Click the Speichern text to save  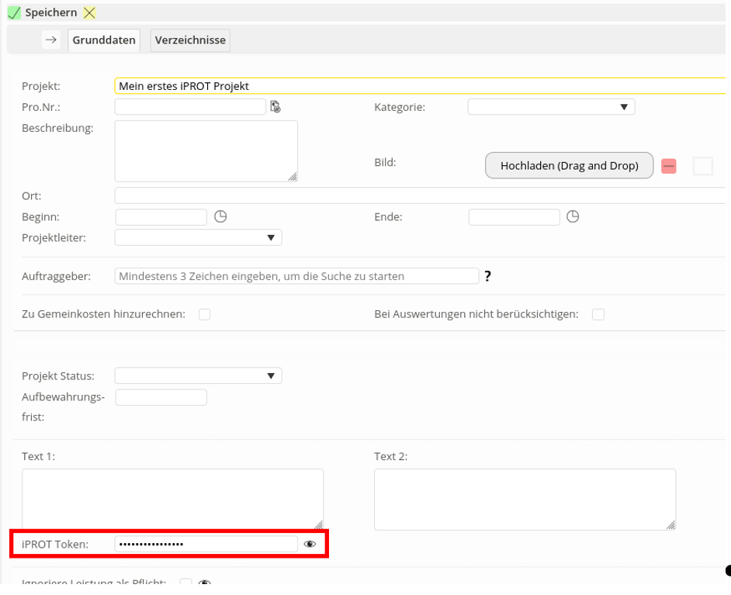pyautogui.click(x=50, y=13)
